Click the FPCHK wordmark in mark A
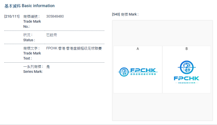 [143, 70]
